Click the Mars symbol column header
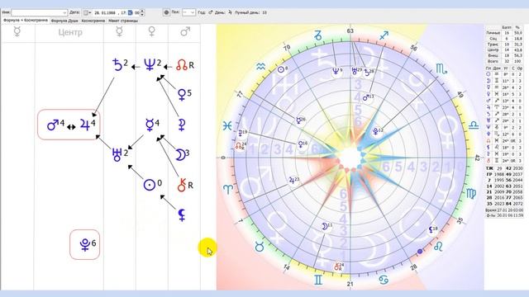The height and width of the screenshot is (297, 529). pos(185,31)
